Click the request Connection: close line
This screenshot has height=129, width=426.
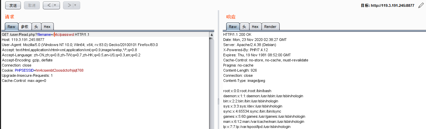point(16,65)
